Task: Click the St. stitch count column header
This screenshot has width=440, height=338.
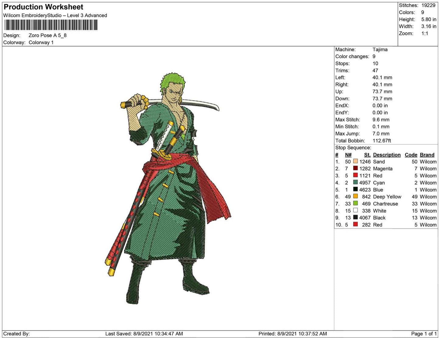Action: (367, 155)
